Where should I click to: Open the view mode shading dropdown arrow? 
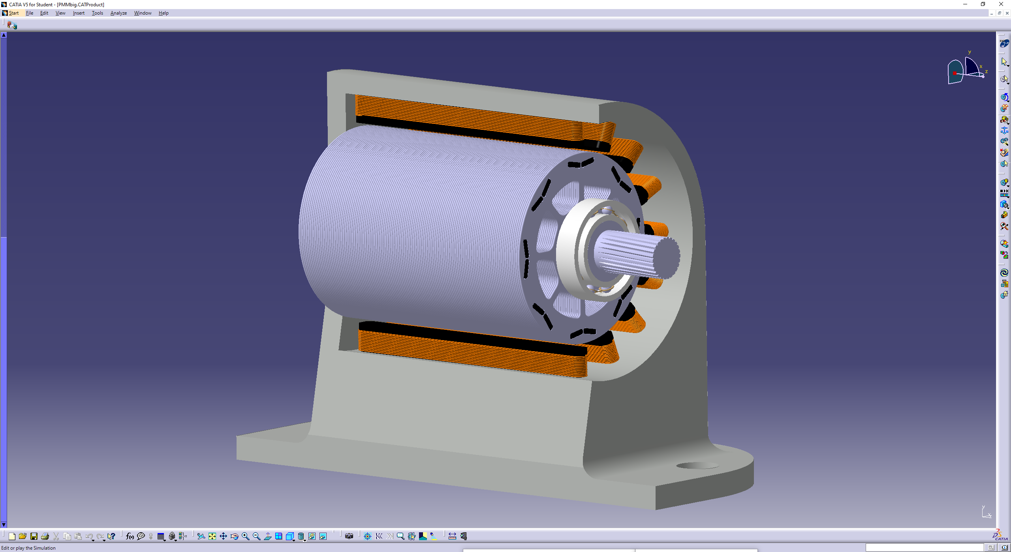[304, 540]
